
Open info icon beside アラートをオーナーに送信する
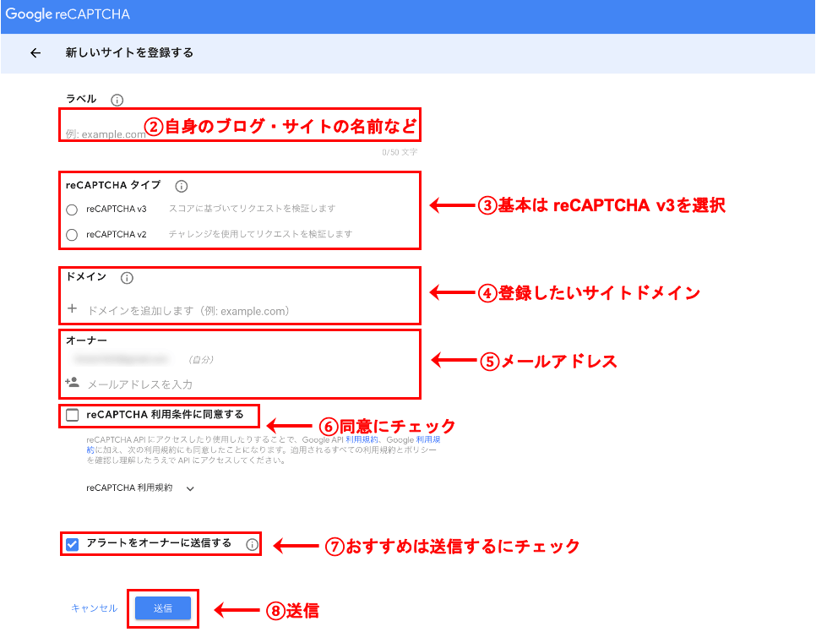coord(252,544)
